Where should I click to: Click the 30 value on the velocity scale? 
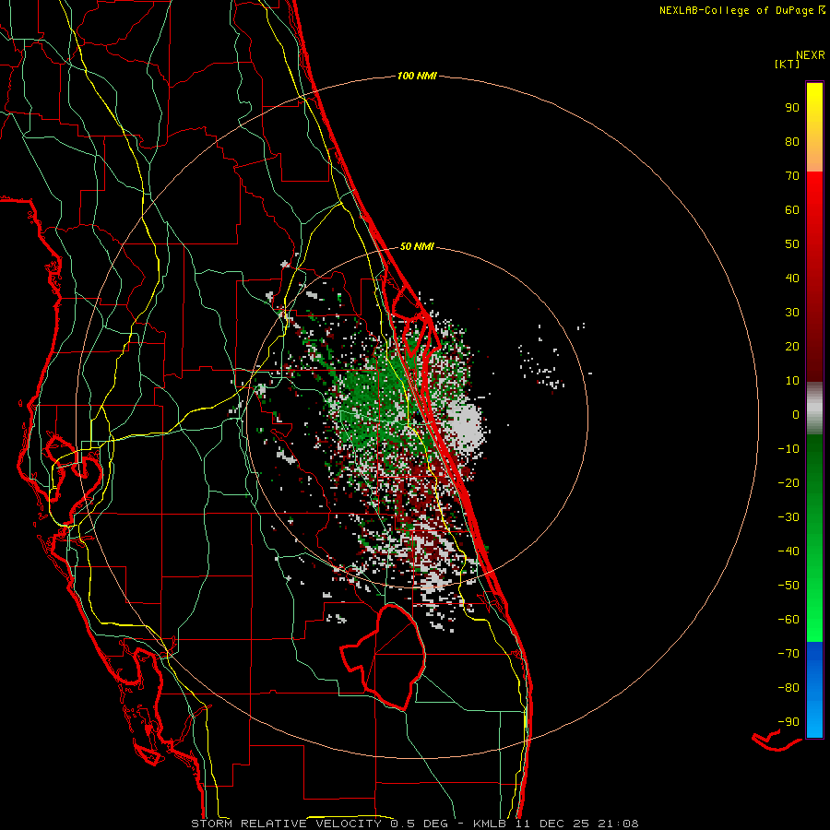tap(792, 313)
